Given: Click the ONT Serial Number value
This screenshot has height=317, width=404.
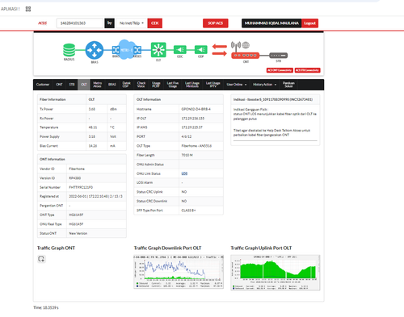Looking at the screenshot, I should tap(81, 187).
